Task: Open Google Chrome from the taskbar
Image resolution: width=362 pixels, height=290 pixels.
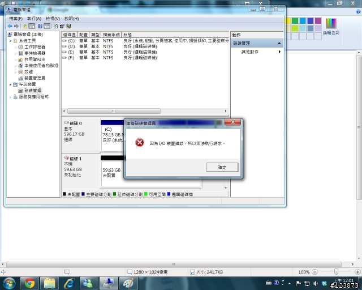Action: coord(29,284)
